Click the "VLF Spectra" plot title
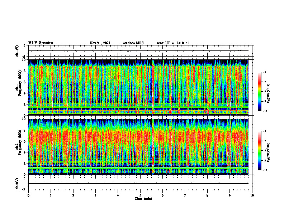The height and width of the screenshot is (219, 284). coord(41,43)
